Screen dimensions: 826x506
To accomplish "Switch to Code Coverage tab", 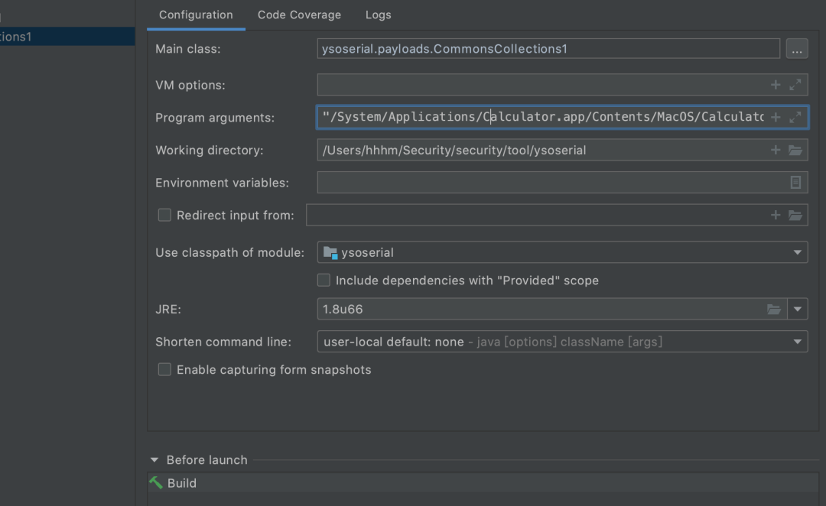I will coord(299,15).
